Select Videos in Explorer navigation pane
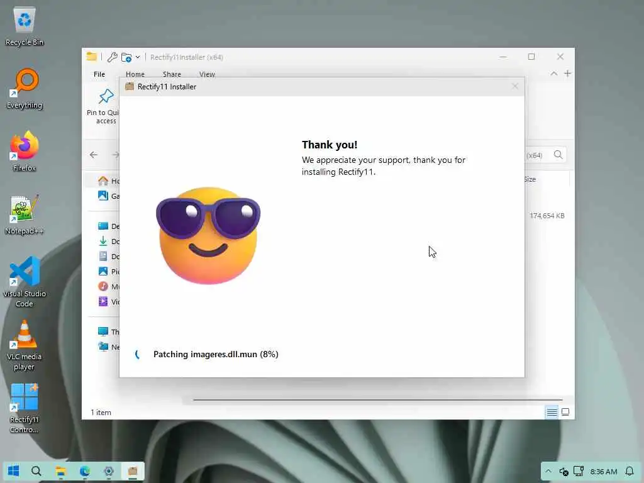This screenshot has width=644, height=483. click(108, 301)
